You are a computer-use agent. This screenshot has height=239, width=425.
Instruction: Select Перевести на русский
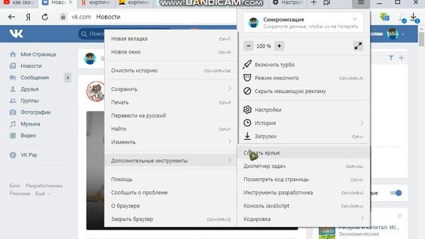pyautogui.click(x=171, y=116)
